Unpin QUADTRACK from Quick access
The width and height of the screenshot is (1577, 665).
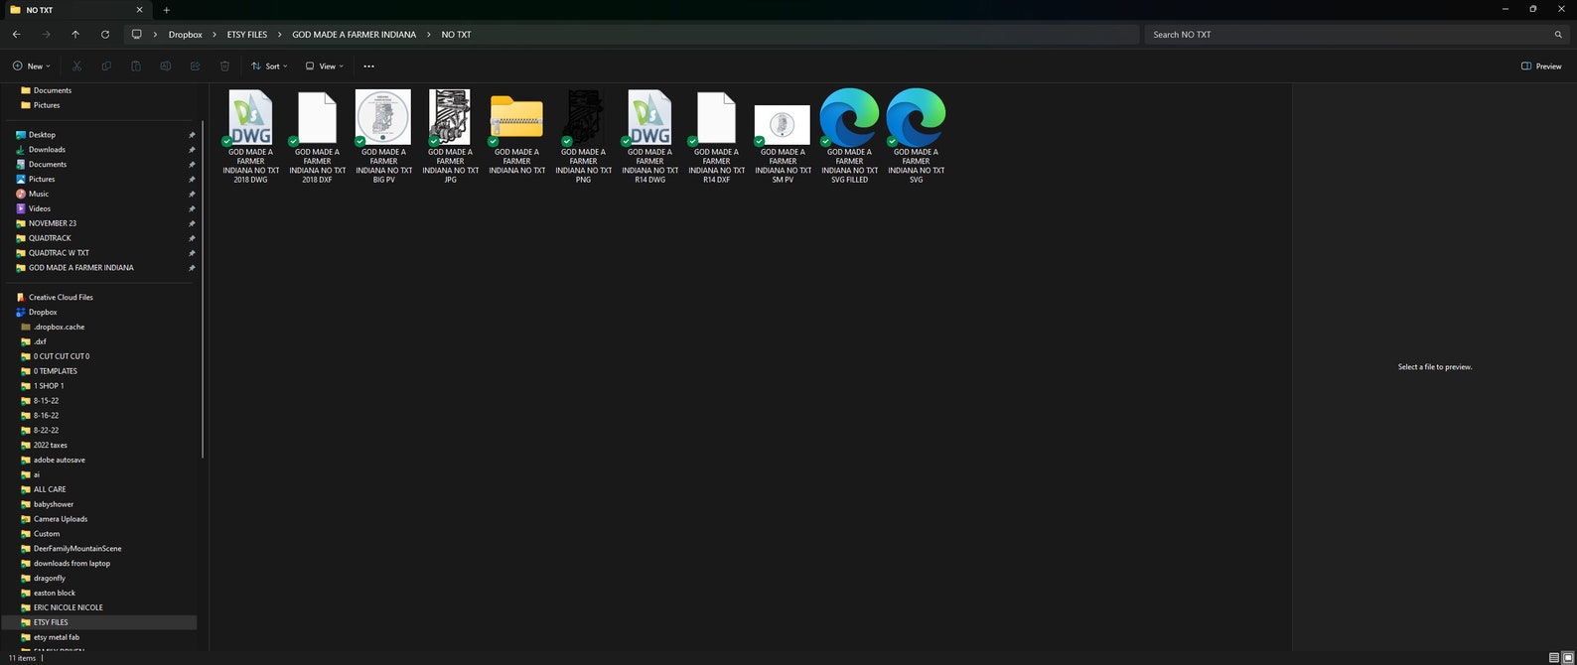(x=192, y=238)
